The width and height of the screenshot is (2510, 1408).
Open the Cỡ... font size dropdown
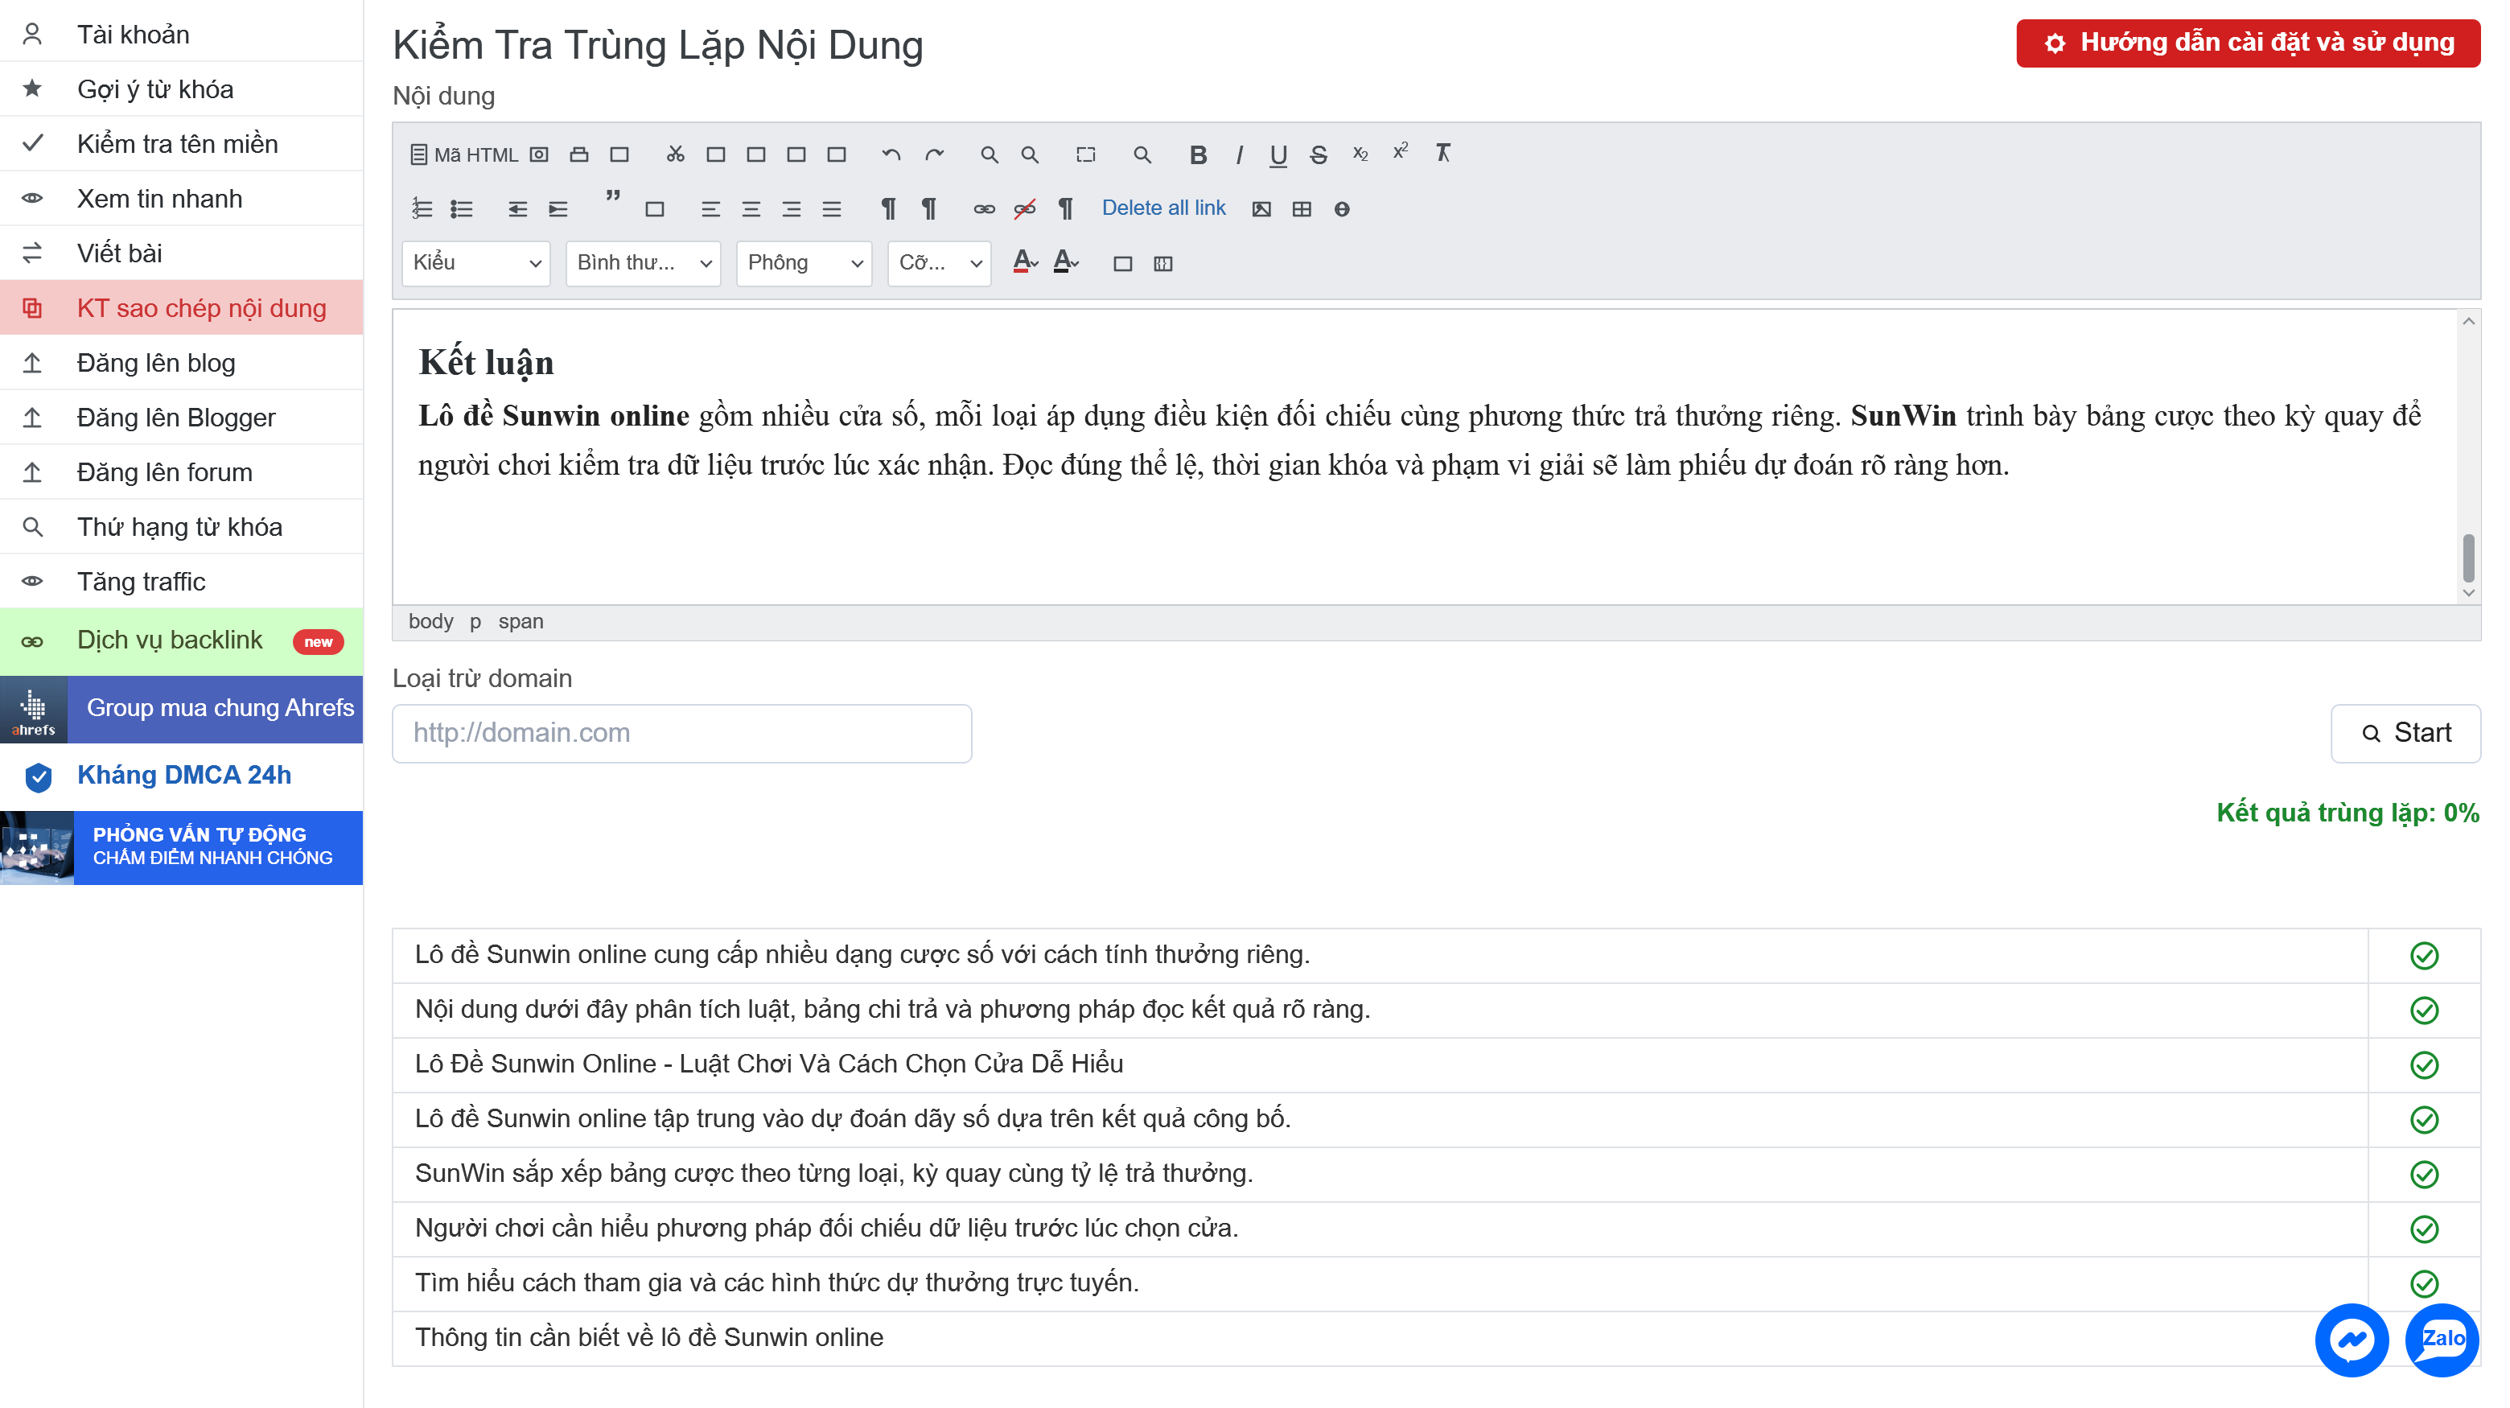click(940, 263)
